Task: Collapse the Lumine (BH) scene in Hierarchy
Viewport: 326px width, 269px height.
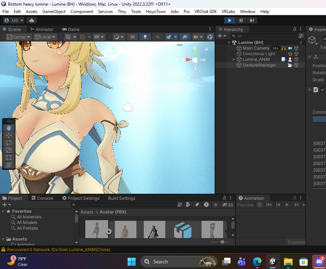Action: click(x=229, y=43)
